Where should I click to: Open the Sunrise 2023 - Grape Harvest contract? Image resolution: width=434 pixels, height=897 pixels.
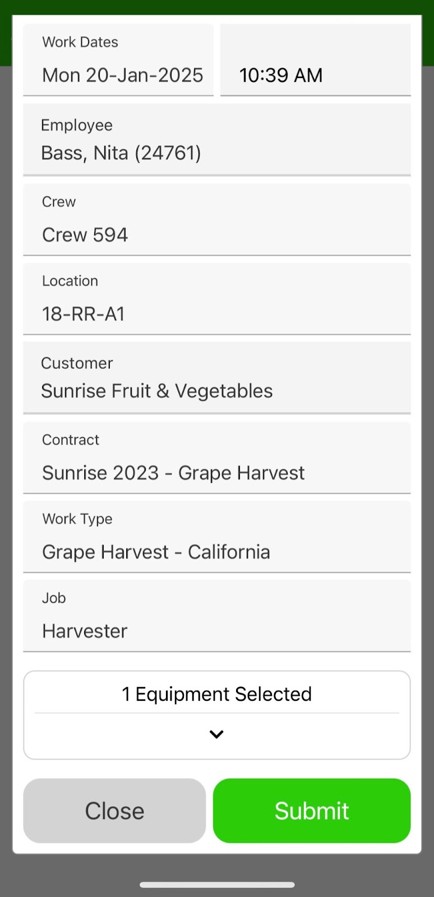[x=216, y=473]
